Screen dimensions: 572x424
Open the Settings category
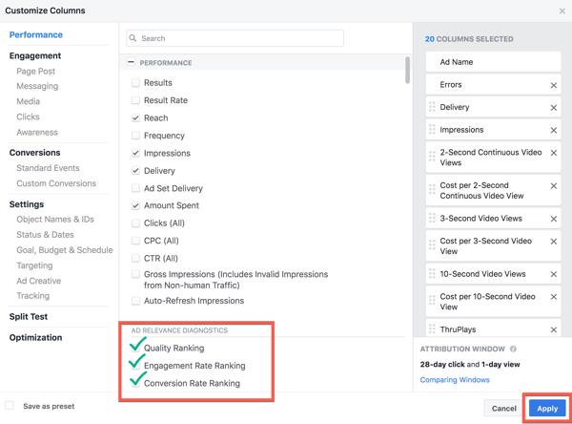(x=27, y=204)
